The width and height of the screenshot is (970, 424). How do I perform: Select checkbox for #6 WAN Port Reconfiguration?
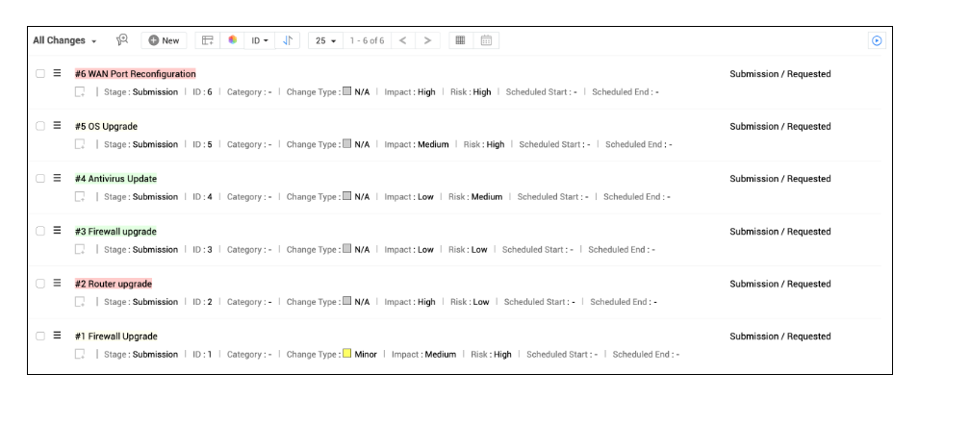pos(39,74)
